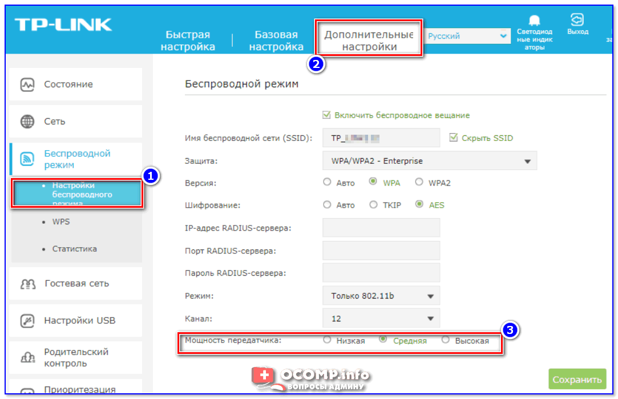
Task: Uncheck the Скрыть SSID checkbox
Action: pos(454,138)
